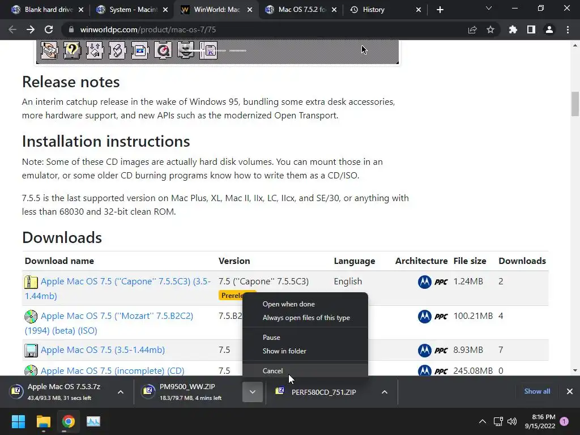Viewport: 580px width, 435px height.
Task: Bookmark this page with the star icon
Action: tap(491, 29)
